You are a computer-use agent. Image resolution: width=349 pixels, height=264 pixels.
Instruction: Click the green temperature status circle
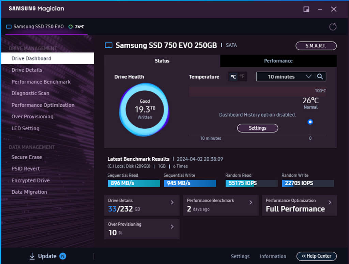(x=71, y=27)
